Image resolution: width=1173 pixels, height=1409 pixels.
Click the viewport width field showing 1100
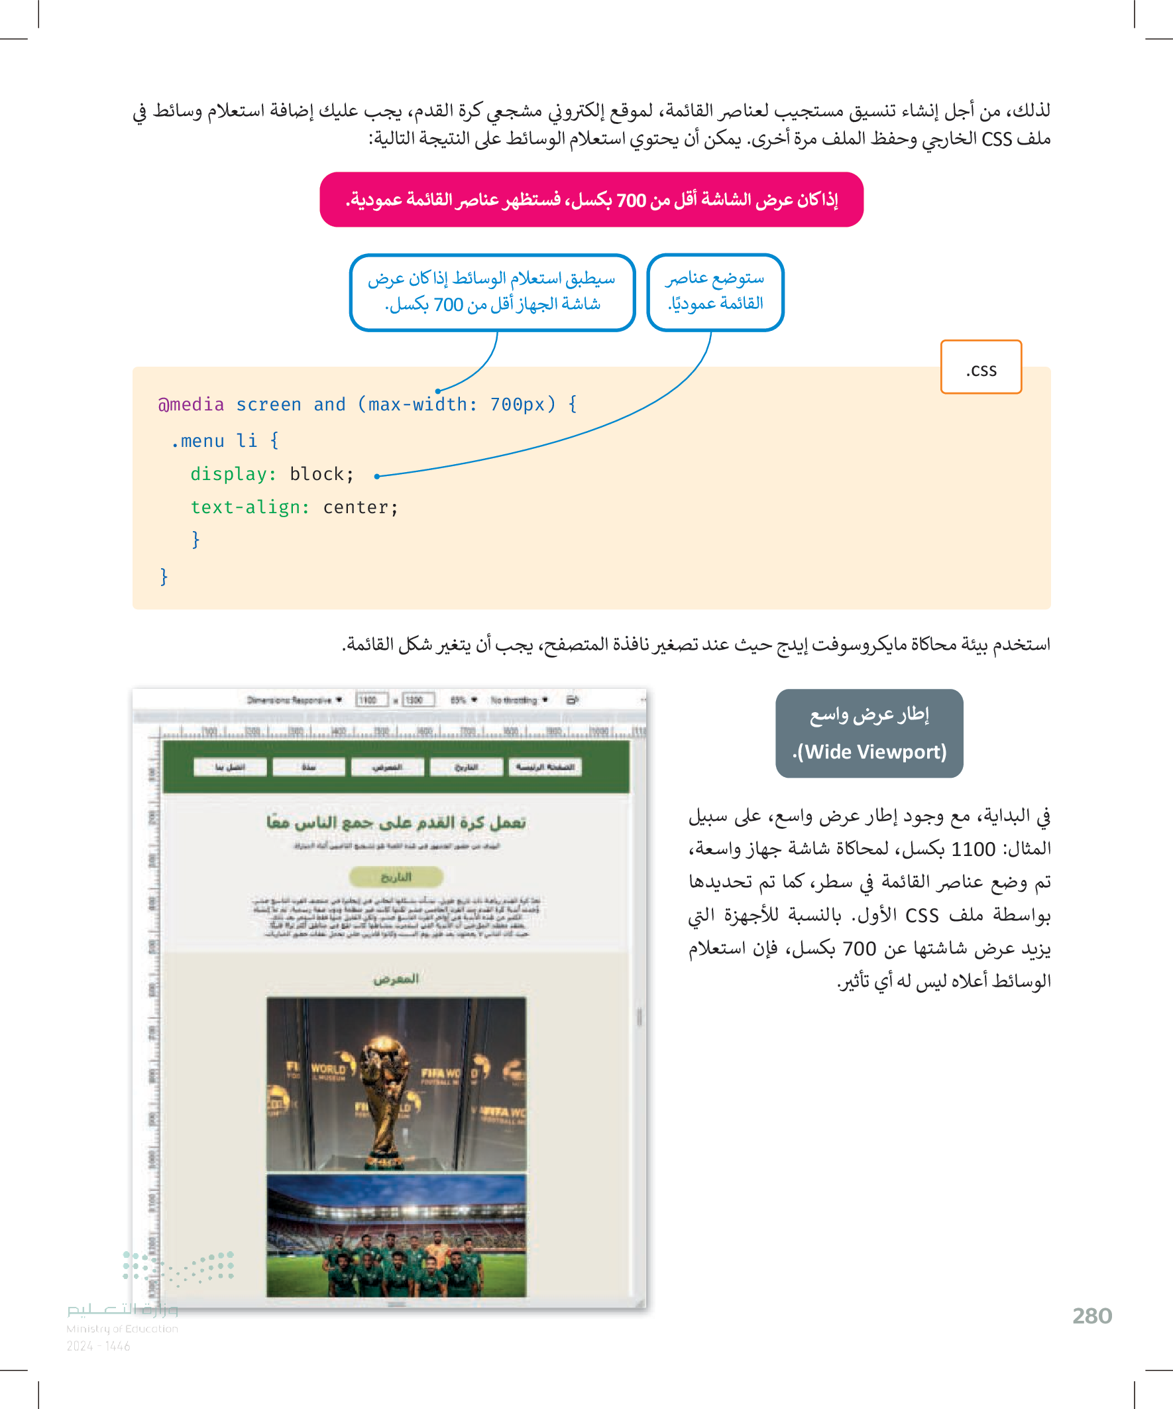coord(372,700)
